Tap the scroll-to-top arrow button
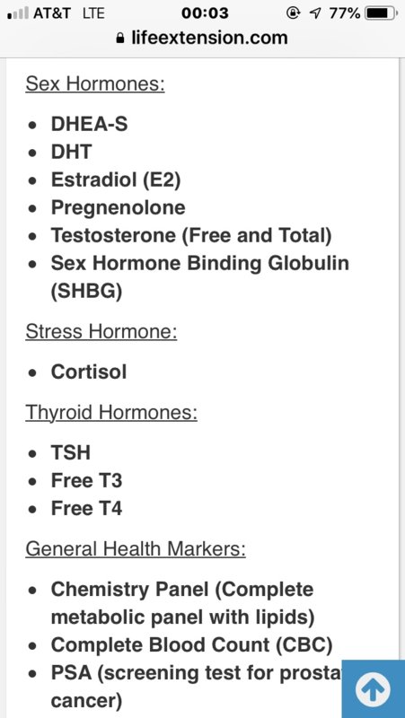The width and height of the screenshot is (405, 718). pyautogui.click(x=374, y=689)
